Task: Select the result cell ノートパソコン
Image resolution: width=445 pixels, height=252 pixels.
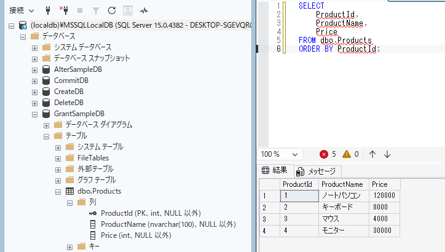Action: pos(344,196)
